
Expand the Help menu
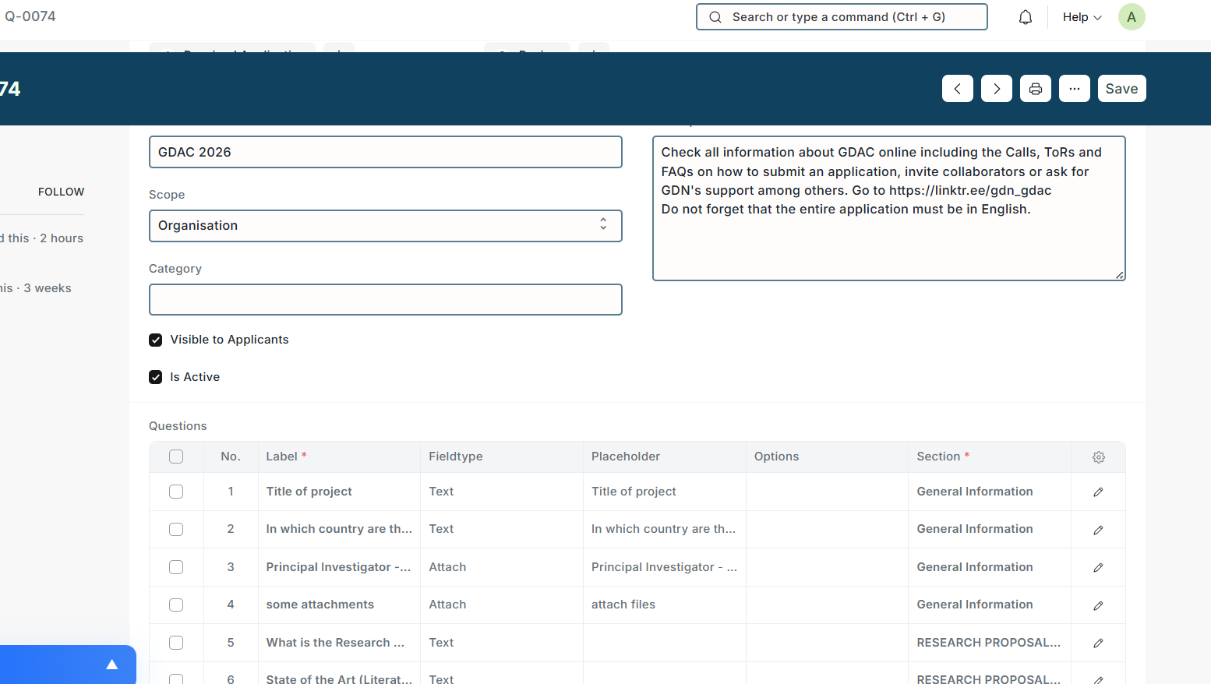pos(1082,17)
